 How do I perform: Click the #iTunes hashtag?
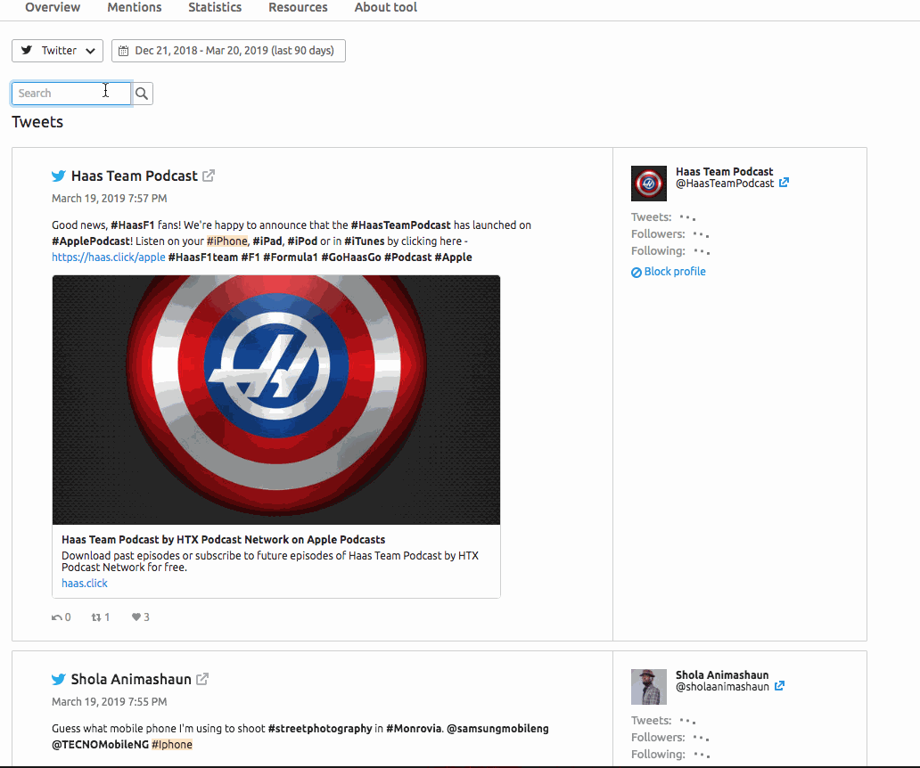coord(365,241)
